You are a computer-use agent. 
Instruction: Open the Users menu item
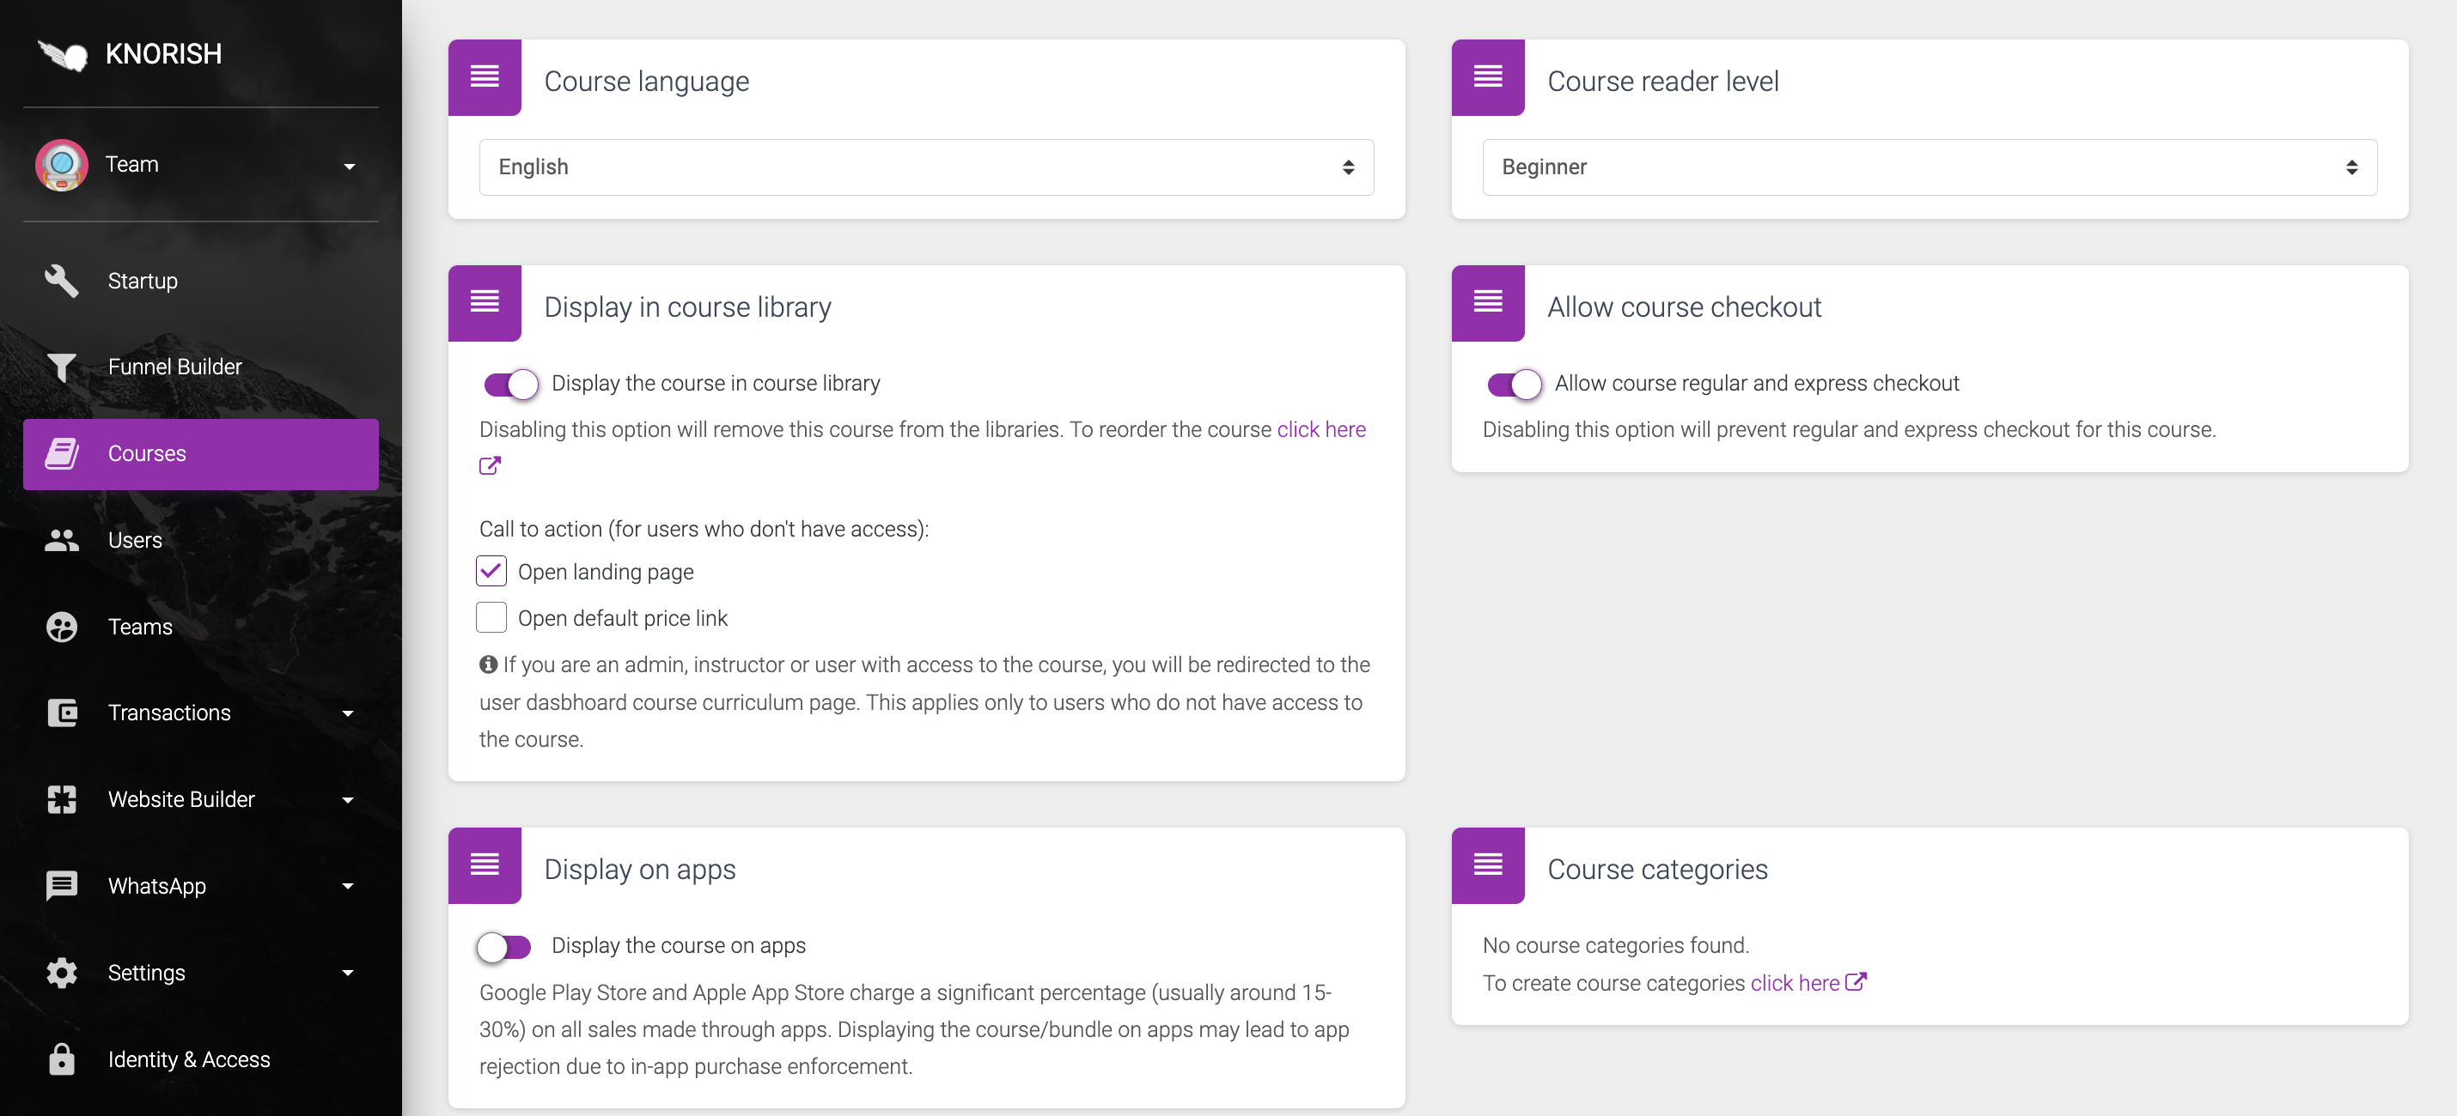click(200, 540)
